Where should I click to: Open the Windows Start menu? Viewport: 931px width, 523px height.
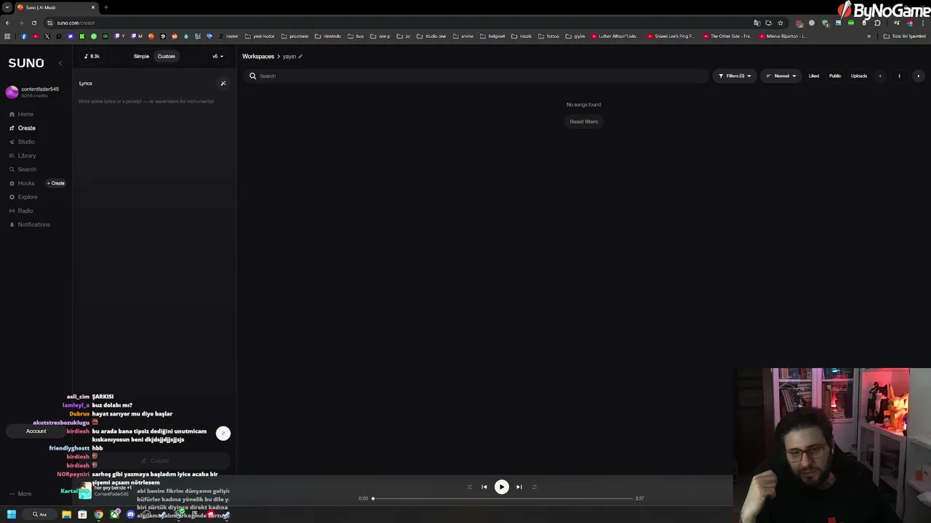point(11,514)
